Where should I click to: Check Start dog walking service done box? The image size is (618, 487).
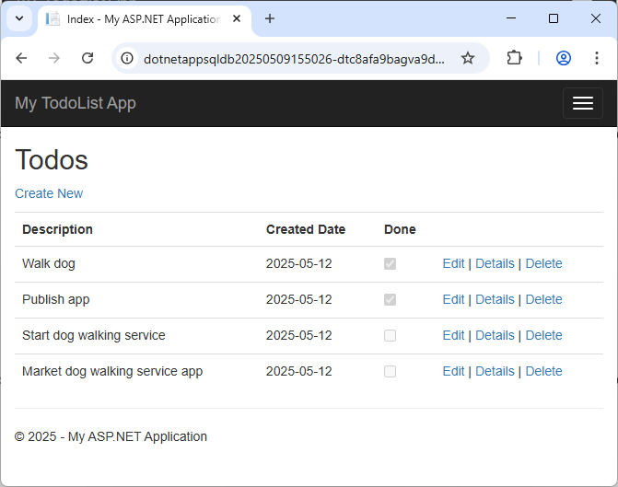pyautogui.click(x=391, y=335)
